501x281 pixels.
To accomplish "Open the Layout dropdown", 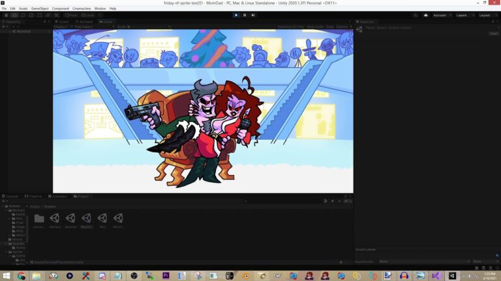I will coord(486,15).
